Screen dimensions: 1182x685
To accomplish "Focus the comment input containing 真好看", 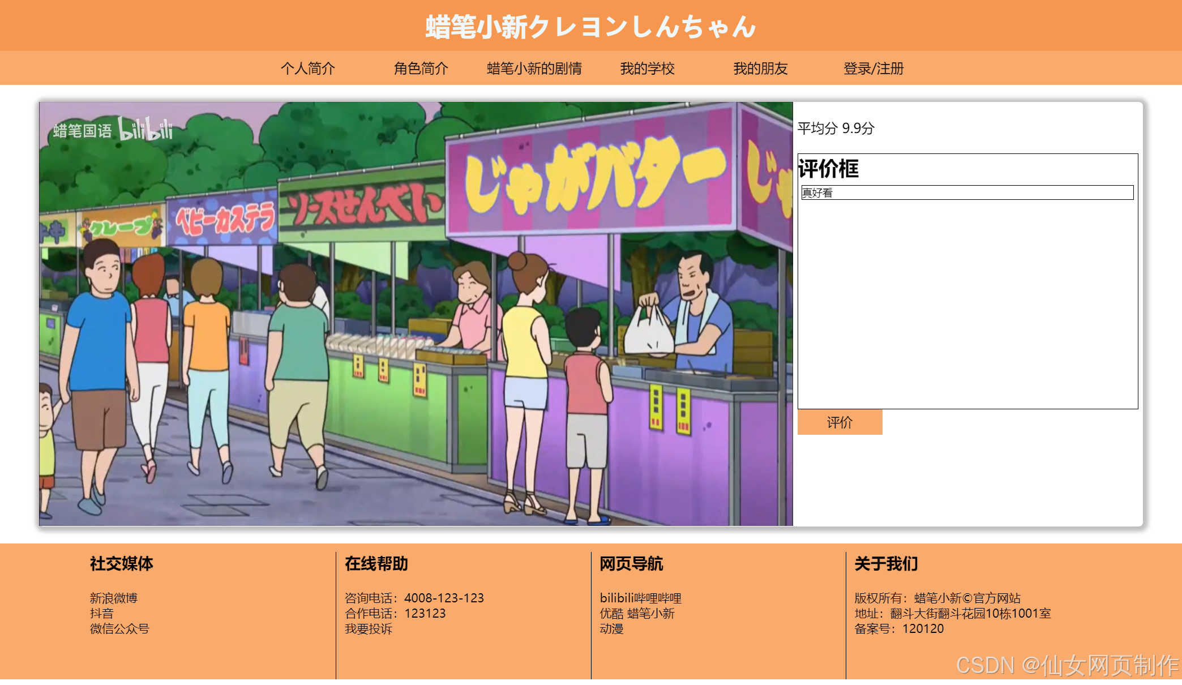I will (967, 193).
